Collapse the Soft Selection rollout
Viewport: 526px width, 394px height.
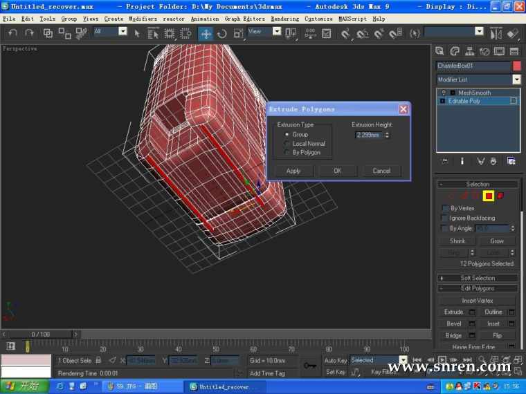(x=478, y=278)
